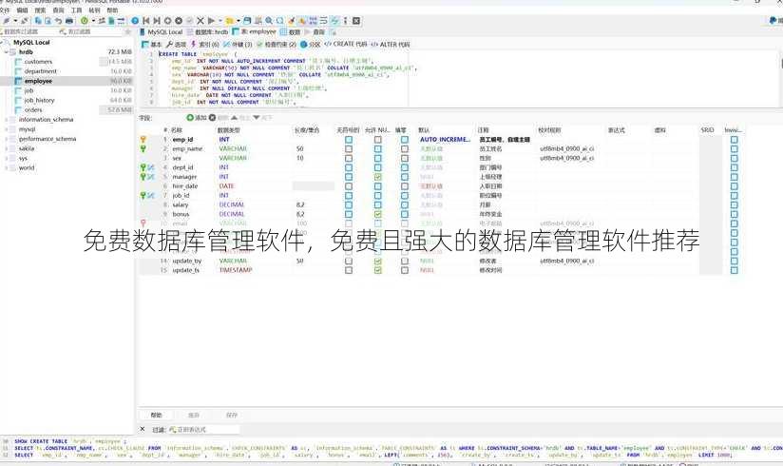Expand the information_schema database node

pos(7,120)
